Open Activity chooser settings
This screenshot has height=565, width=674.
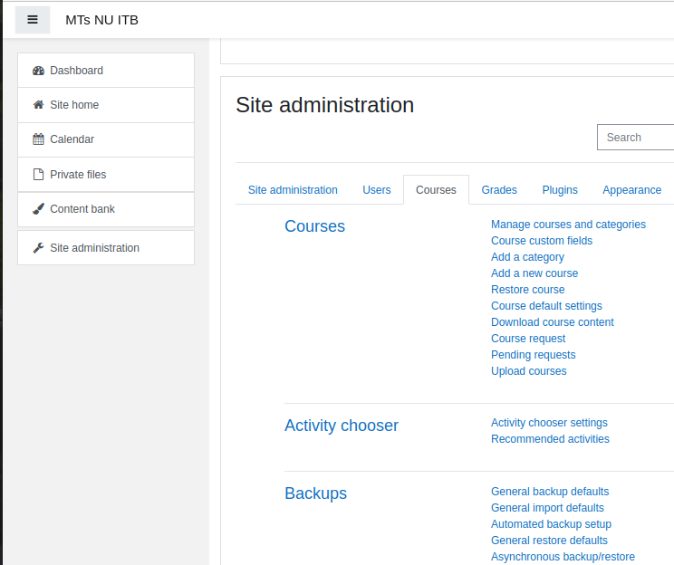coord(549,423)
